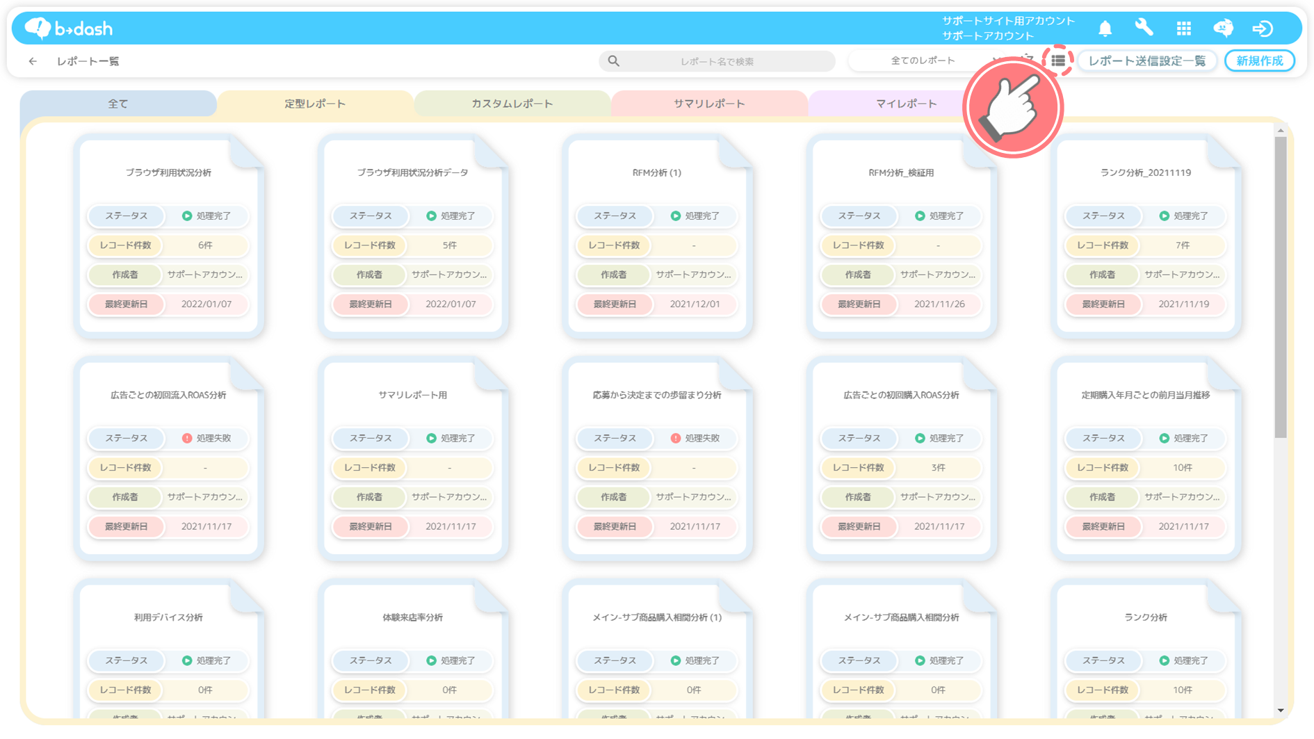
Task: Focus the レポート名で検索 search field
Action: point(717,61)
